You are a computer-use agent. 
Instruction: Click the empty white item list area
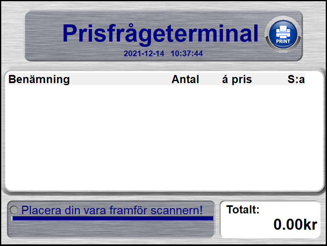[x=163, y=134]
